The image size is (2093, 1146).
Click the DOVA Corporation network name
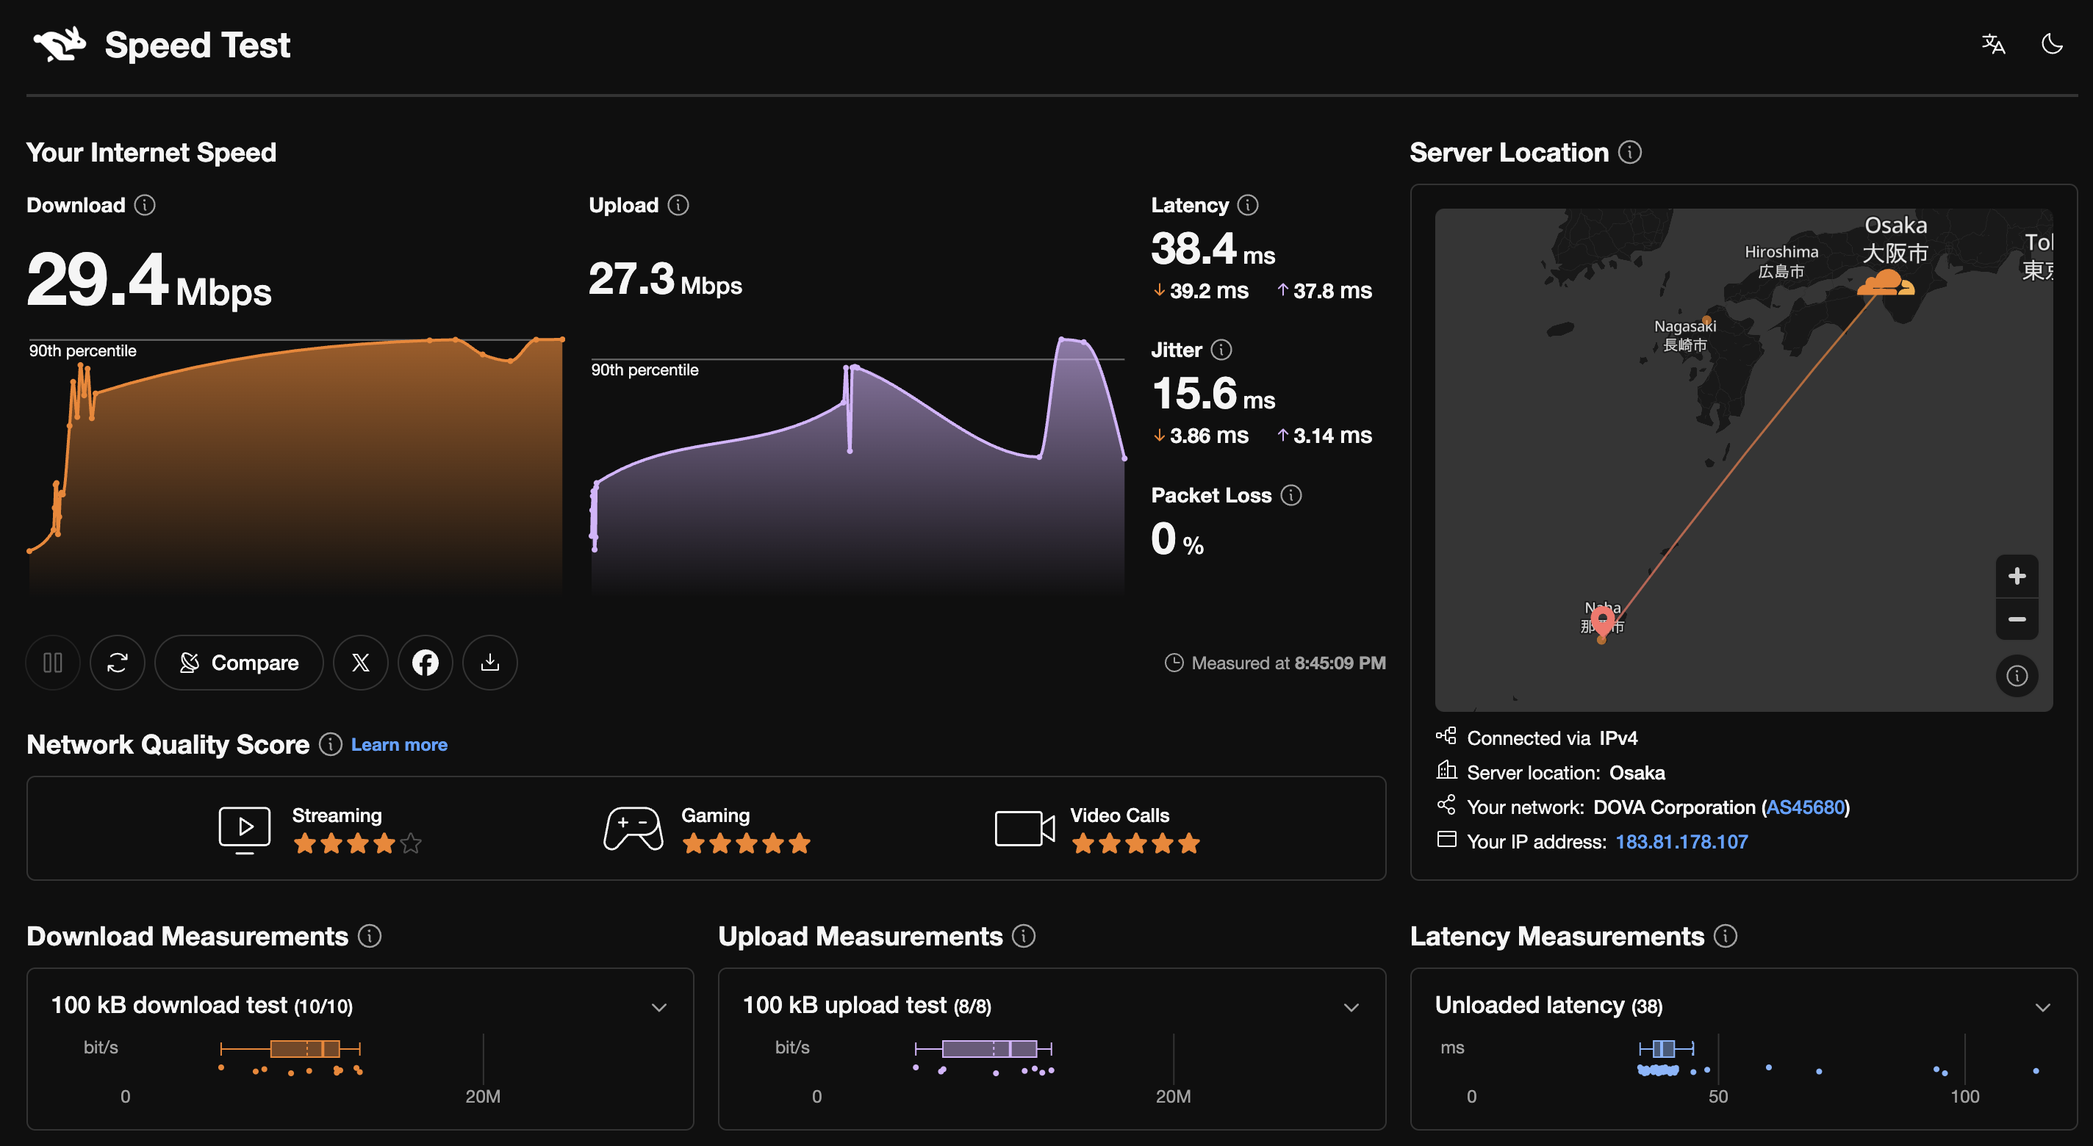1674,807
